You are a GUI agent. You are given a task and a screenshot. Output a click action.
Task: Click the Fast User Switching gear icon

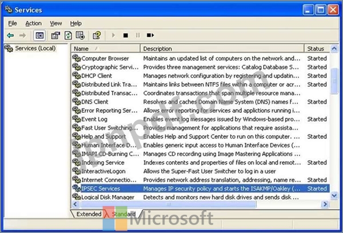click(x=77, y=128)
